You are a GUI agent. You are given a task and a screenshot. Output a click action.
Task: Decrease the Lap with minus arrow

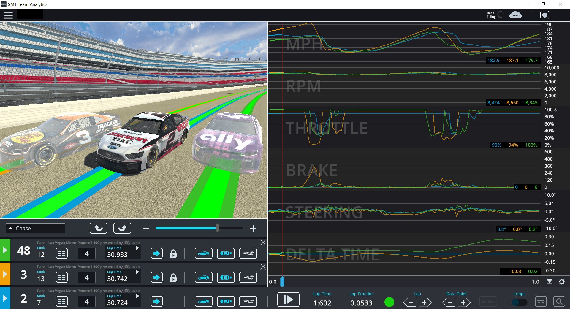coord(410,302)
